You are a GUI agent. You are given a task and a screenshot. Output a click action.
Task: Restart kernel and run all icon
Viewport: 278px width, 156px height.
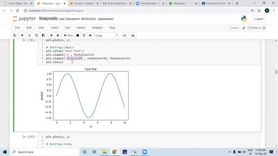[x=90, y=36]
